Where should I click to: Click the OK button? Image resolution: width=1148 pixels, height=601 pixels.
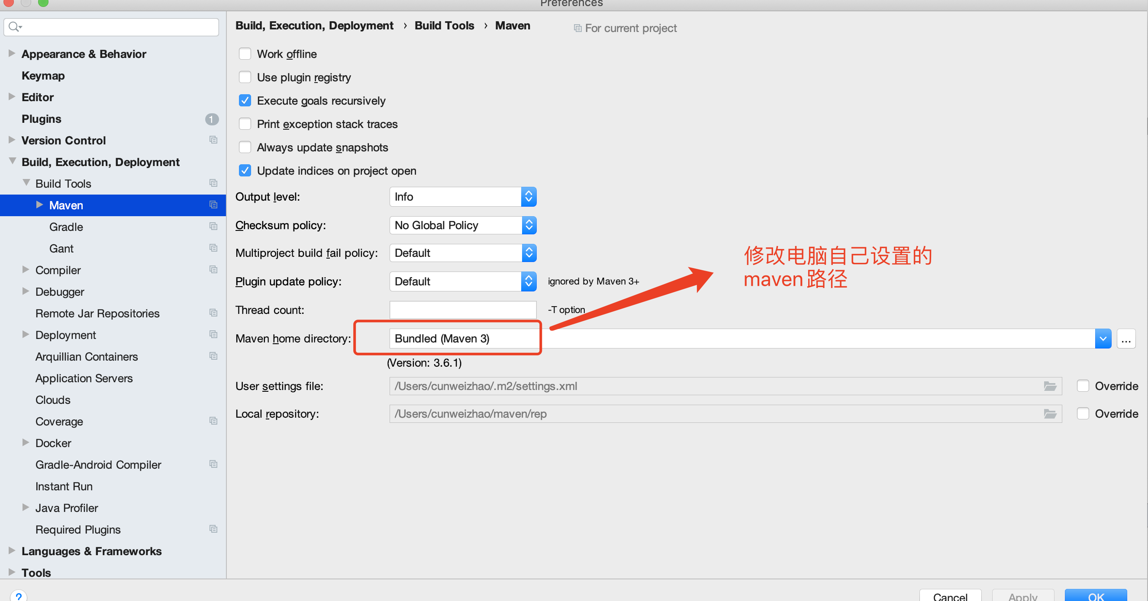1096,596
